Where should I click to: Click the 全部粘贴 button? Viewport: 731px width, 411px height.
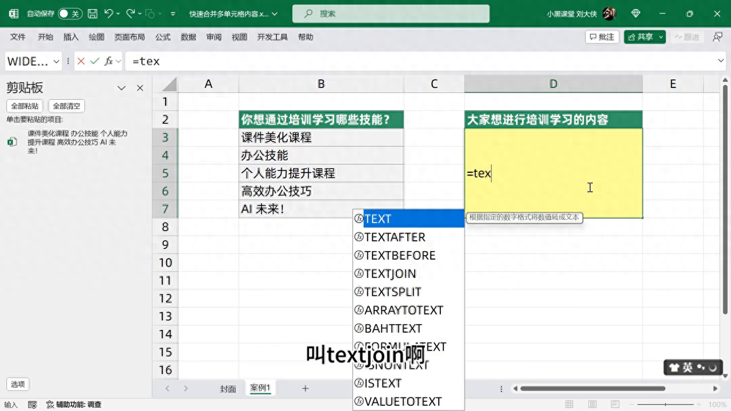tap(25, 106)
